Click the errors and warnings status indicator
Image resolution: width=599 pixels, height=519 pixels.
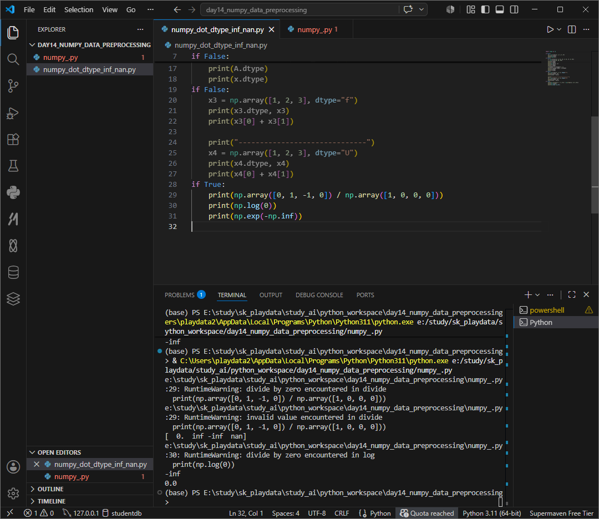(x=39, y=513)
